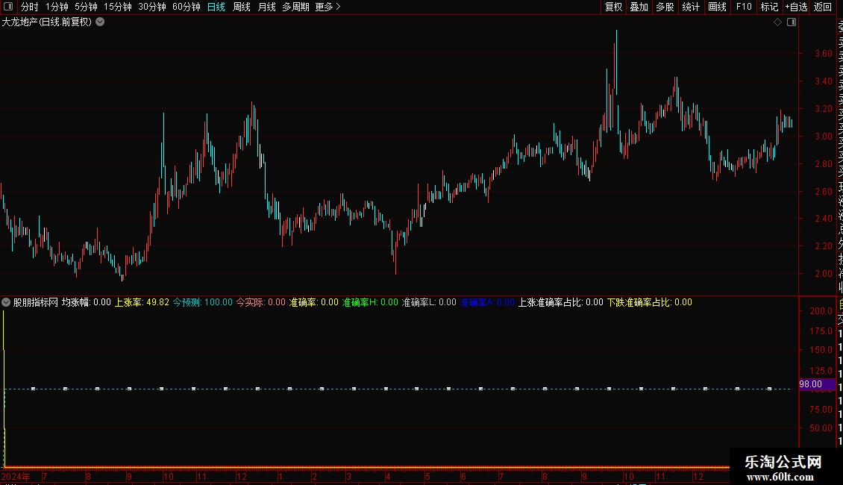
Task: Click the 2024年 label on the time axis
Action: pos(16,476)
